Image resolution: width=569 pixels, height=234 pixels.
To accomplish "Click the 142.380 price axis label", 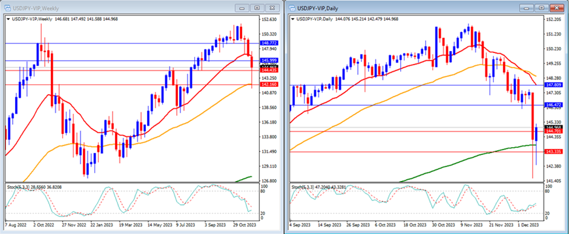I will (x=554, y=166).
